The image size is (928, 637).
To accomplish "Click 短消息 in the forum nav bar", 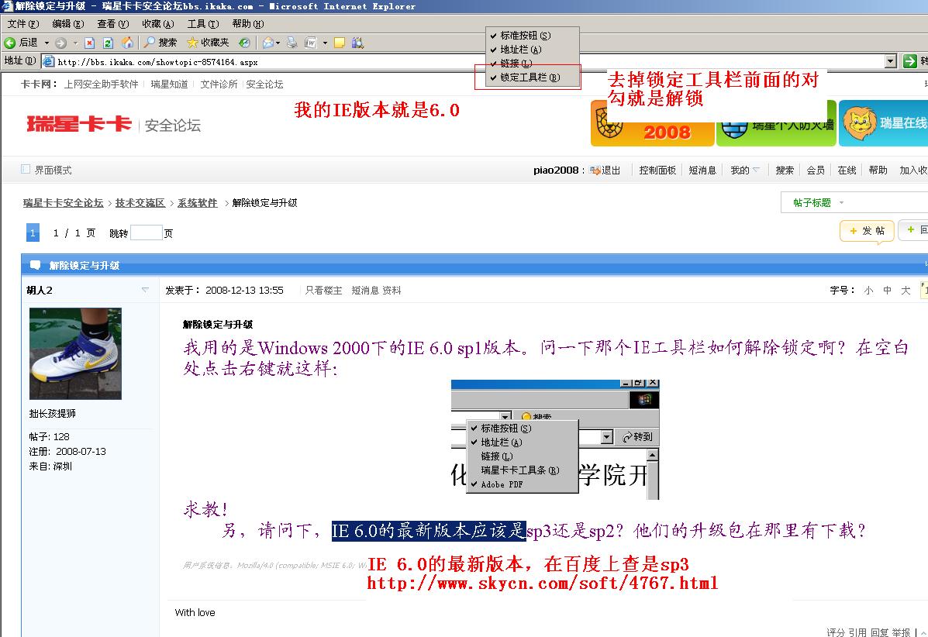I will pyautogui.click(x=702, y=170).
